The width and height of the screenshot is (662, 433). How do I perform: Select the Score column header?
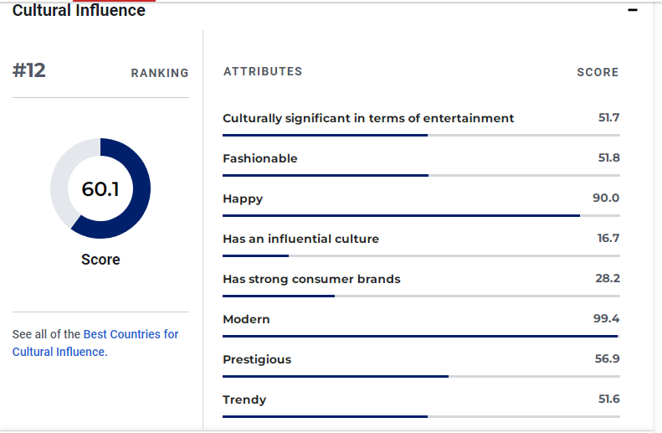pos(598,73)
